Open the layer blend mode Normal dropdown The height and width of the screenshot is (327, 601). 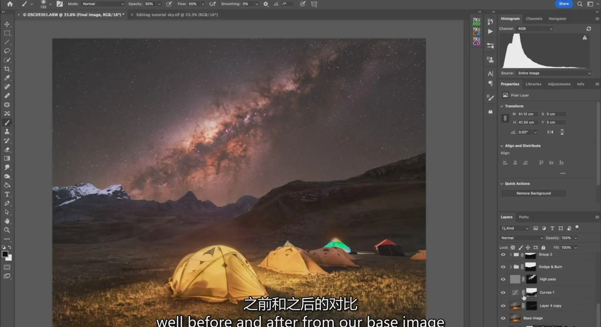point(521,238)
